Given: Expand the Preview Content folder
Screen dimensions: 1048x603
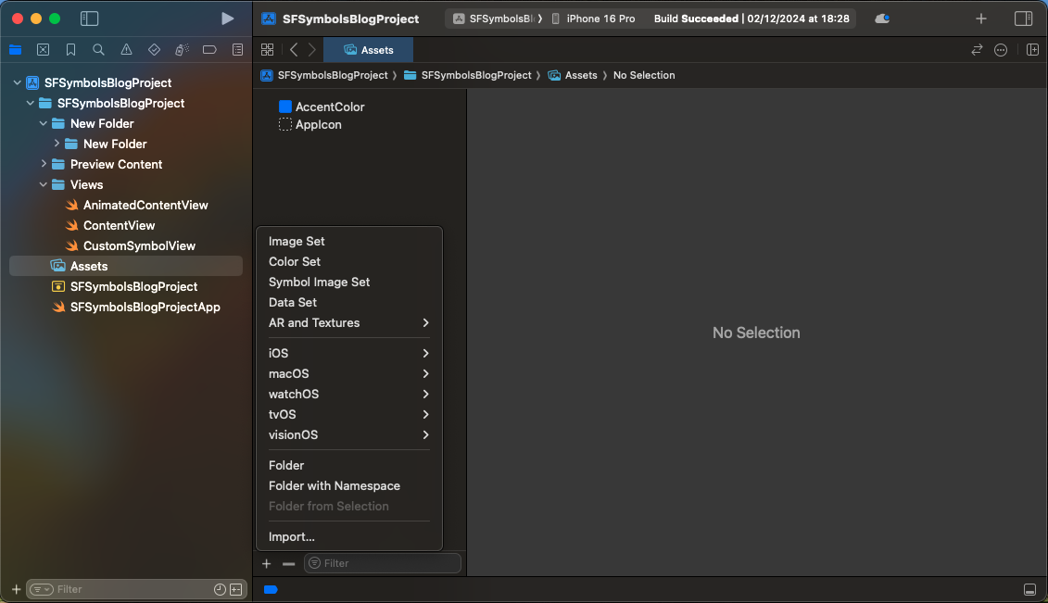Looking at the screenshot, I should coord(44,164).
